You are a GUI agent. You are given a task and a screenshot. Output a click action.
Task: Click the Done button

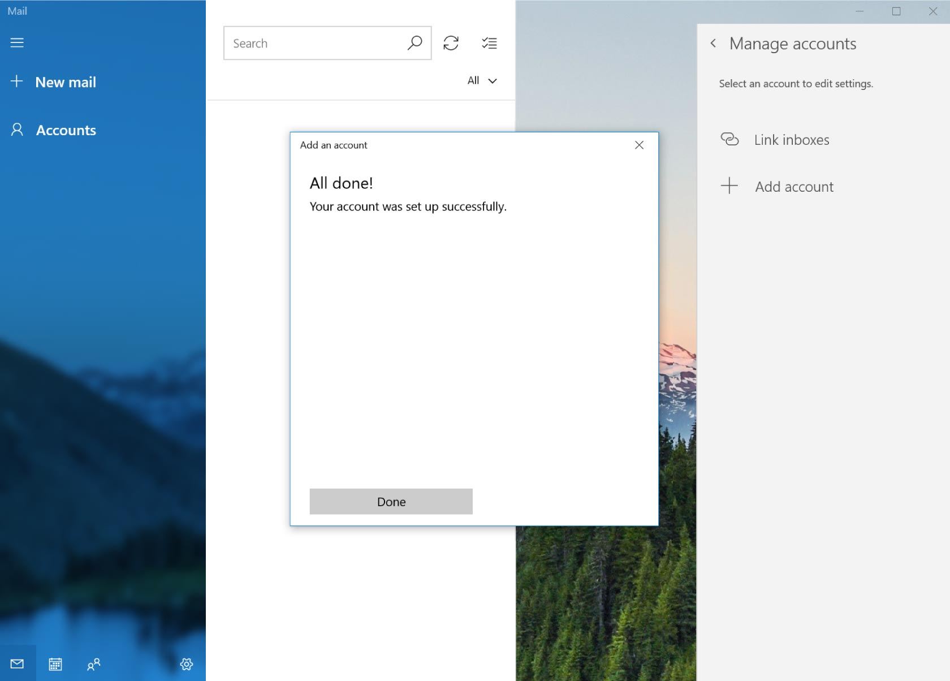click(x=391, y=502)
